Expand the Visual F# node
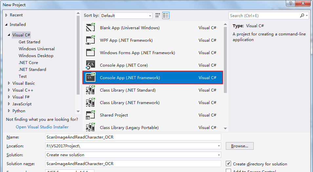313x172 pixels. (9, 97)
